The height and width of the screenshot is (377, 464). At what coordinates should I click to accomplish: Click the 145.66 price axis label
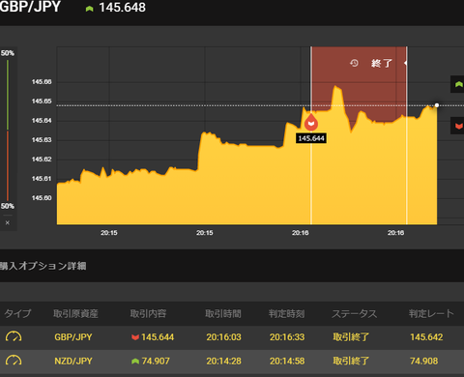click(x=42, y=82)
